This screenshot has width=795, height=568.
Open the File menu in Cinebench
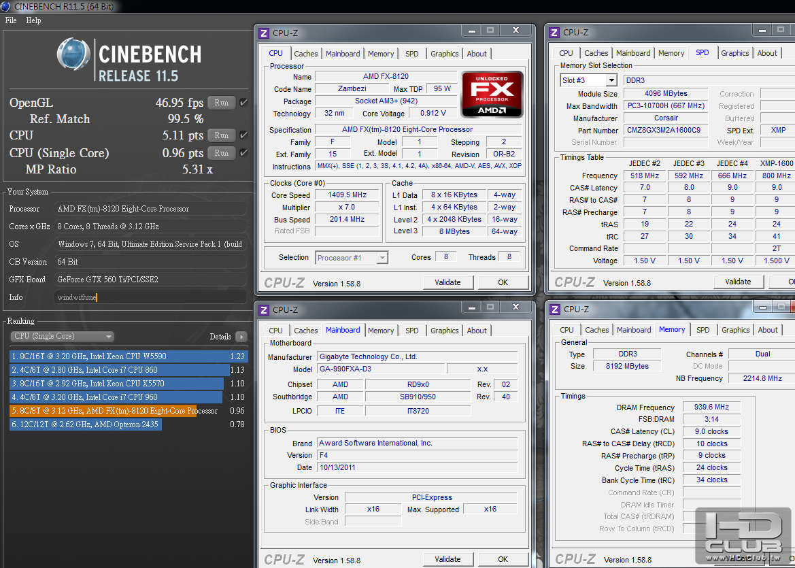pos(11,20)
